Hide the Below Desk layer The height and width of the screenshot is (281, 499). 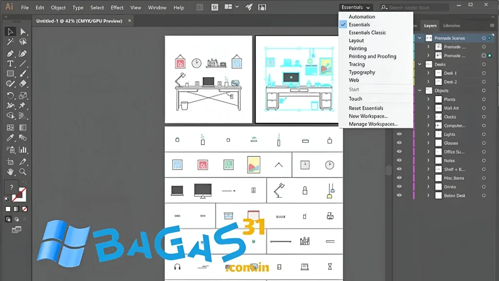coord(399,195)
